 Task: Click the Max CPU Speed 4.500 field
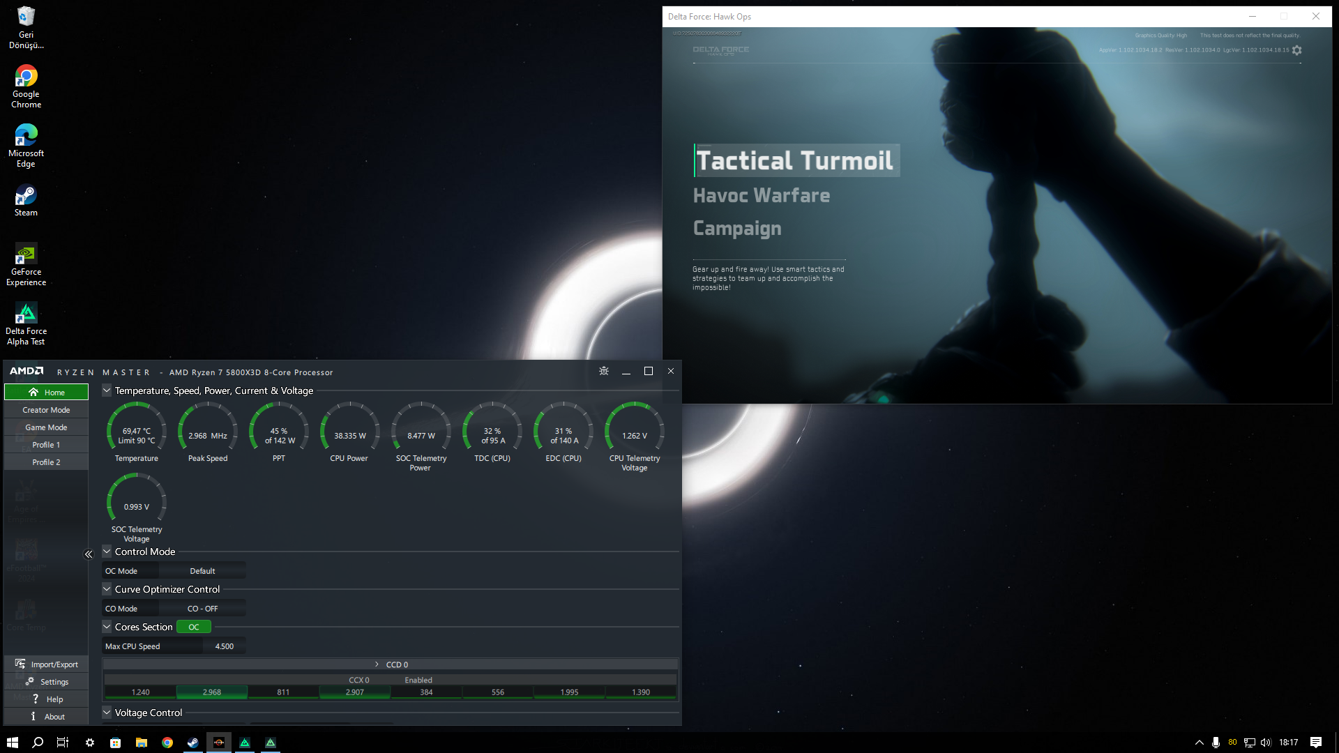pos(224,646)
